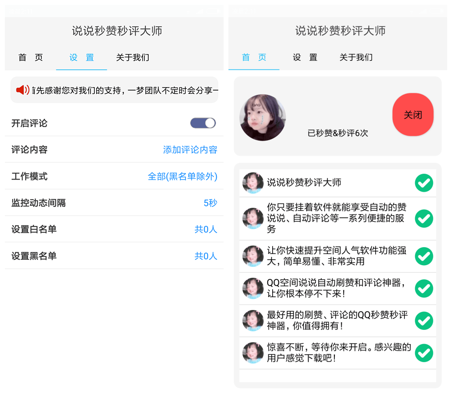Open 关于我们 tab in left screen
This screenshot has width=452, height=399.
[x=133, y=57]
